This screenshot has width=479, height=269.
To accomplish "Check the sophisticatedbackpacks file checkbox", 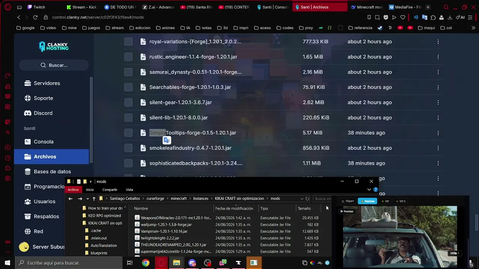I will (128, 163).
